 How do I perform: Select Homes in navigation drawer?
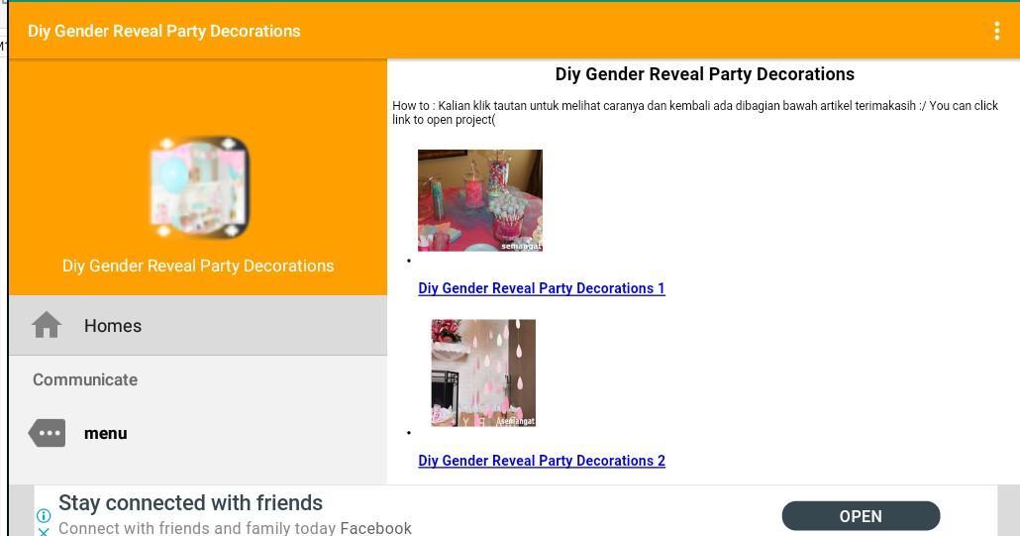coord(198,325)
